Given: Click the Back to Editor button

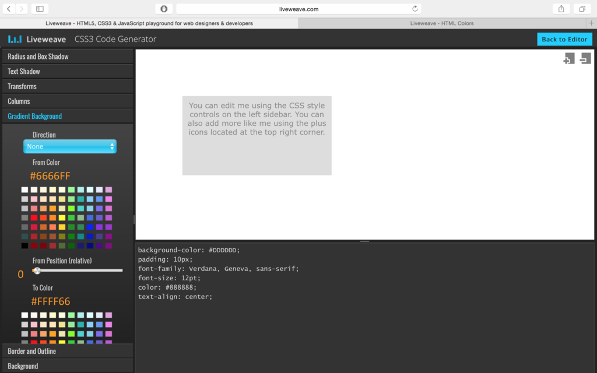Looking at the screenshot, I should [564, 39].
